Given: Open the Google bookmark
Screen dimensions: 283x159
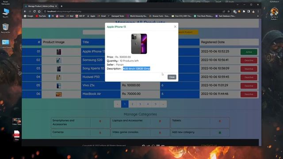Looking at the screenshot, I should (28, 16).
